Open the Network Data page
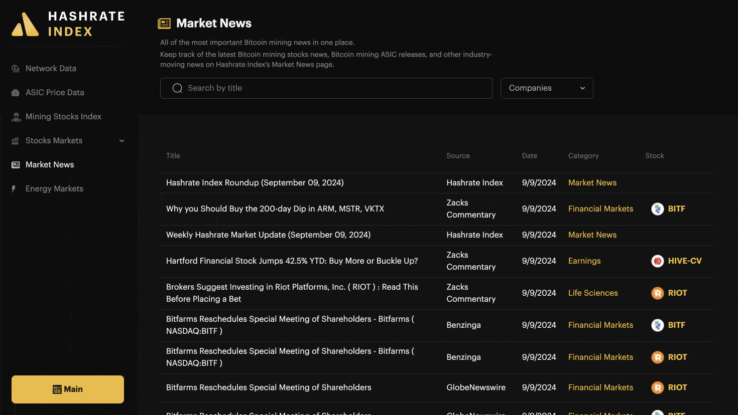The width and height of the screenshot is (738, 415). click(x=51, y=69)
